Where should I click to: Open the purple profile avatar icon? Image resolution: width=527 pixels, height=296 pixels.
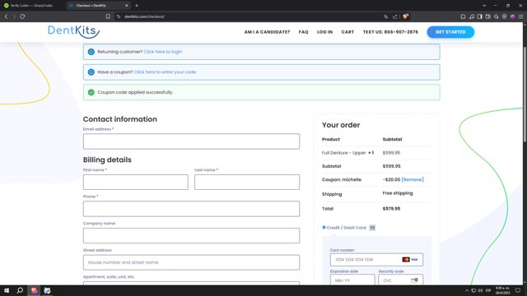[x=512, y=16]
